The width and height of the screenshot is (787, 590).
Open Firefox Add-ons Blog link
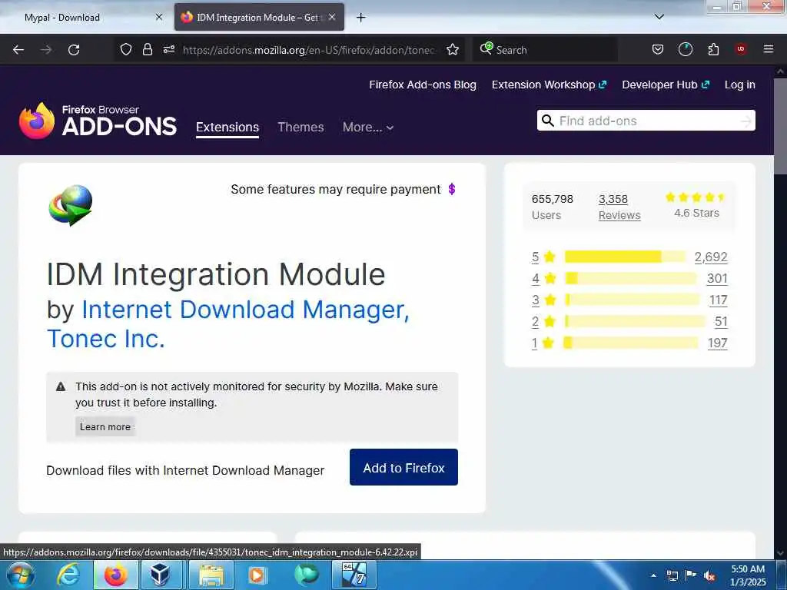tap(423, 85)
